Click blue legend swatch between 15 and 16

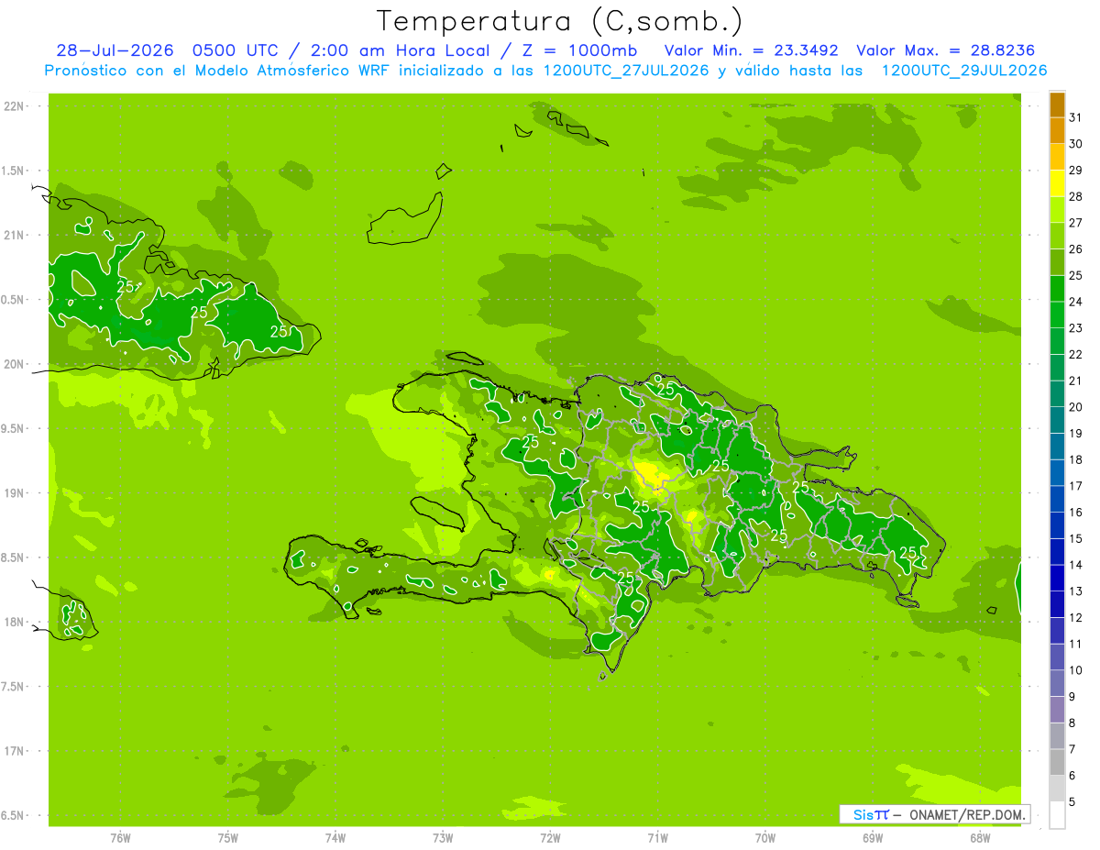tap(1057, 525)
